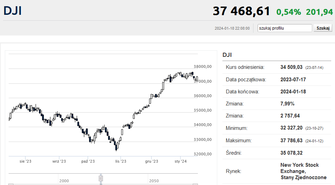The width and height of the screenshot is (335, 185).
Task: Click the timestamp 2024-01-18 22:08:00
Action: click(x=232, y=28)
